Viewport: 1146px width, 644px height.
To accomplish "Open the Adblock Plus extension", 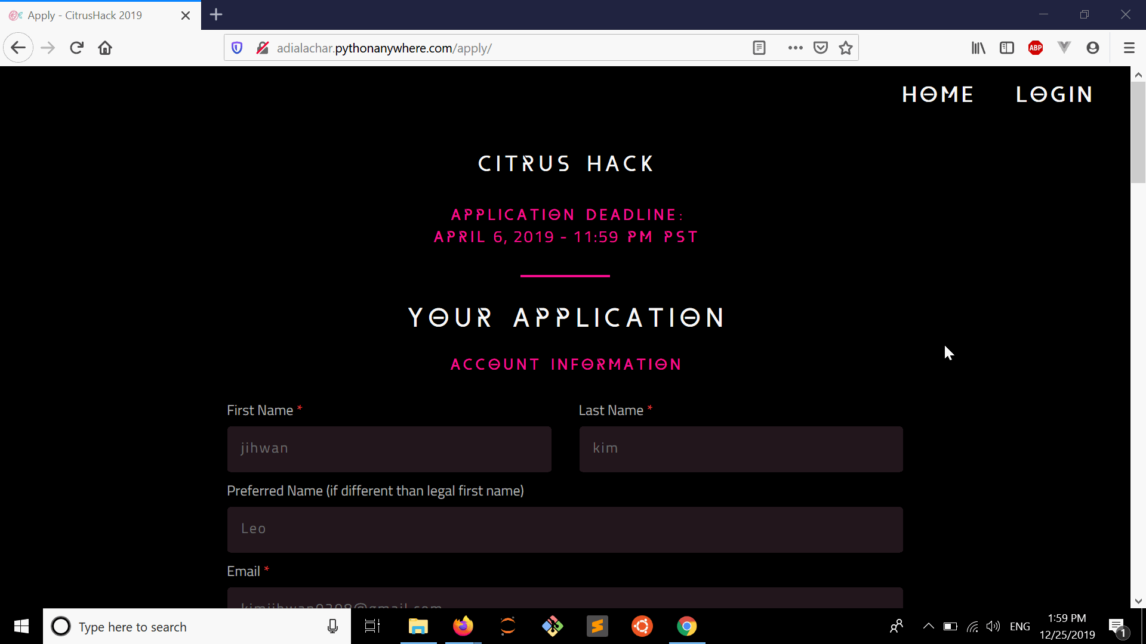I will [1036, 48].
